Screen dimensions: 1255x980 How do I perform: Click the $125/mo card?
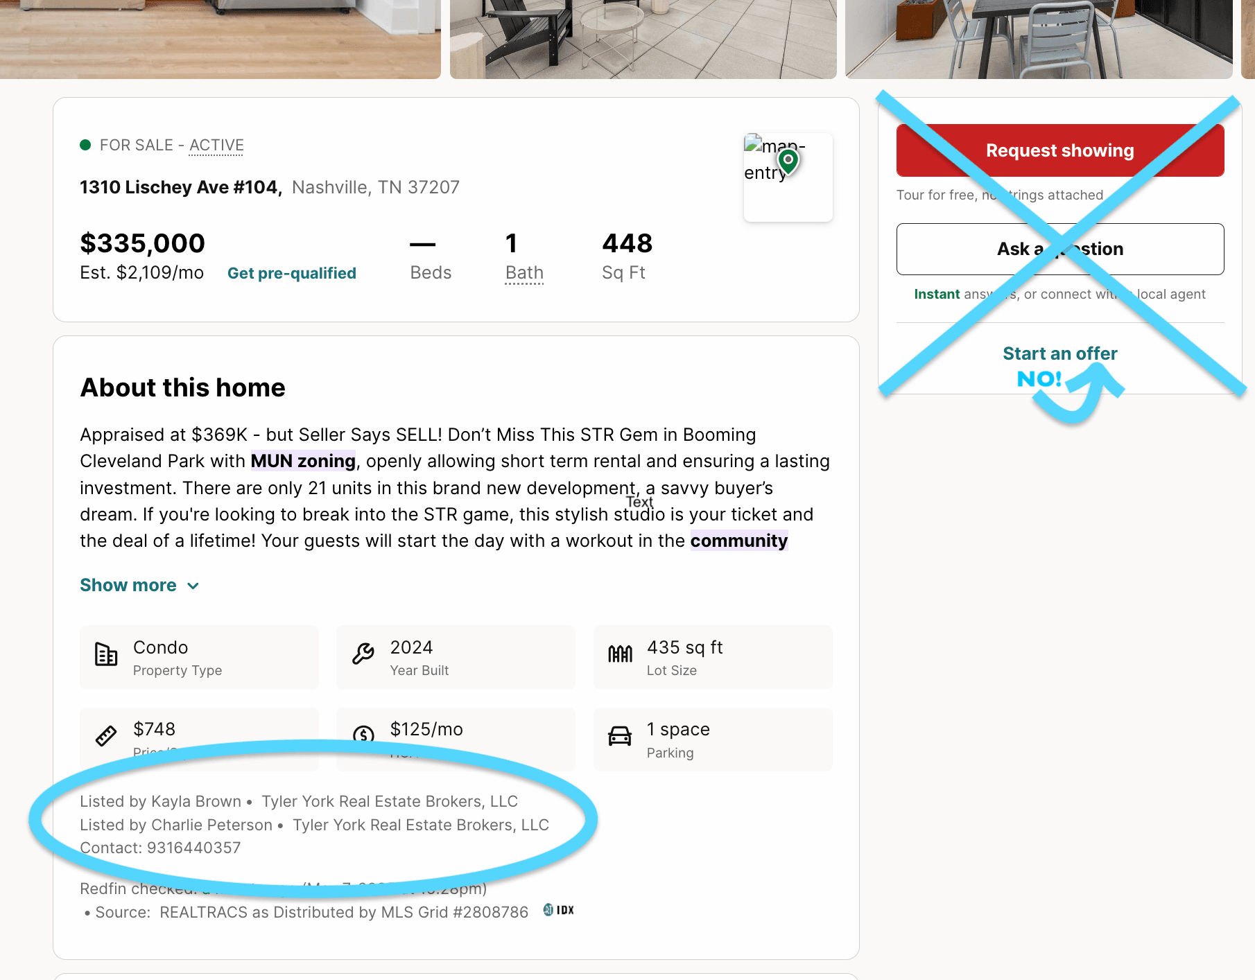click(x=456, y=739)
